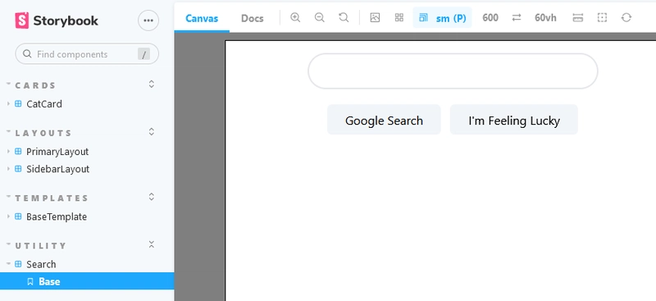Rotate the viewport dimensions
The height and width of the screenshot is (301, 656).
pyautogui.click(x=517, y=17)
